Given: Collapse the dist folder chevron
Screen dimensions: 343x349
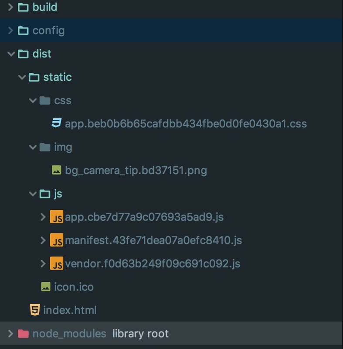Looking at the screenshot, I should (11, 54).
